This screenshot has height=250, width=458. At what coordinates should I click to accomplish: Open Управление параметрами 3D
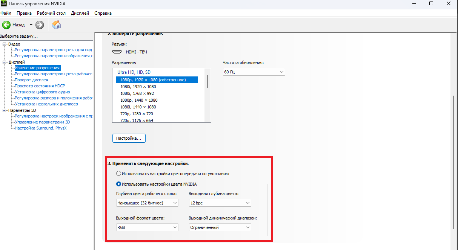tap(42, 122)
